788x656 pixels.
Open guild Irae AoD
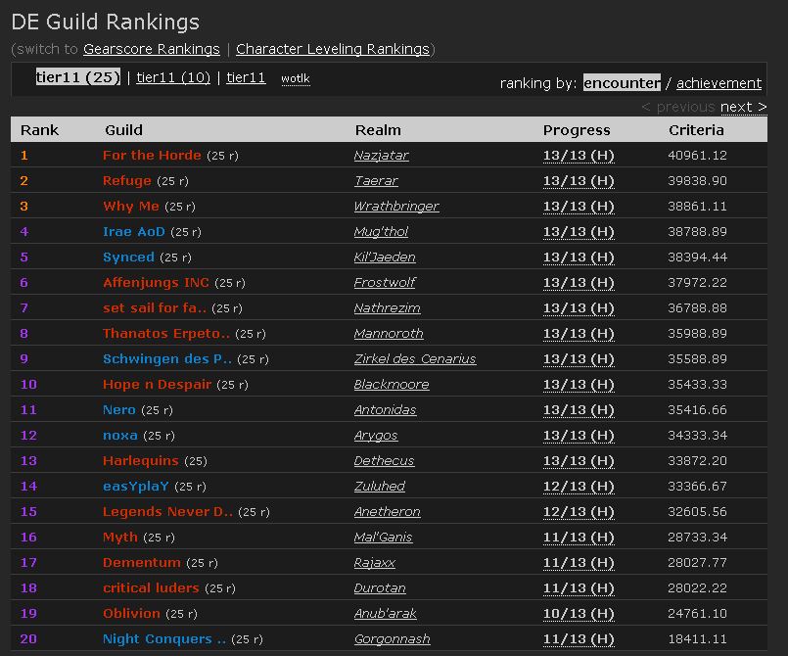(x=134, y=232)
